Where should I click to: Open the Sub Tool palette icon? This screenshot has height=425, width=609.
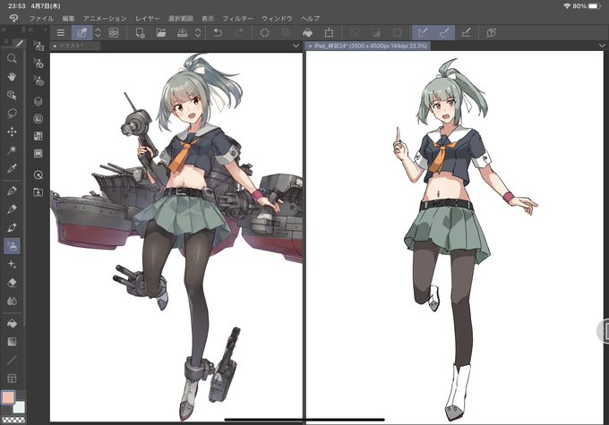tap(38, 46)
